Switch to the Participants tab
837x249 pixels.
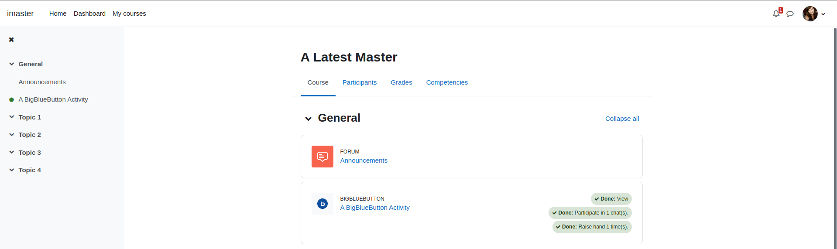pyautogui.click(x=360, y=82)
